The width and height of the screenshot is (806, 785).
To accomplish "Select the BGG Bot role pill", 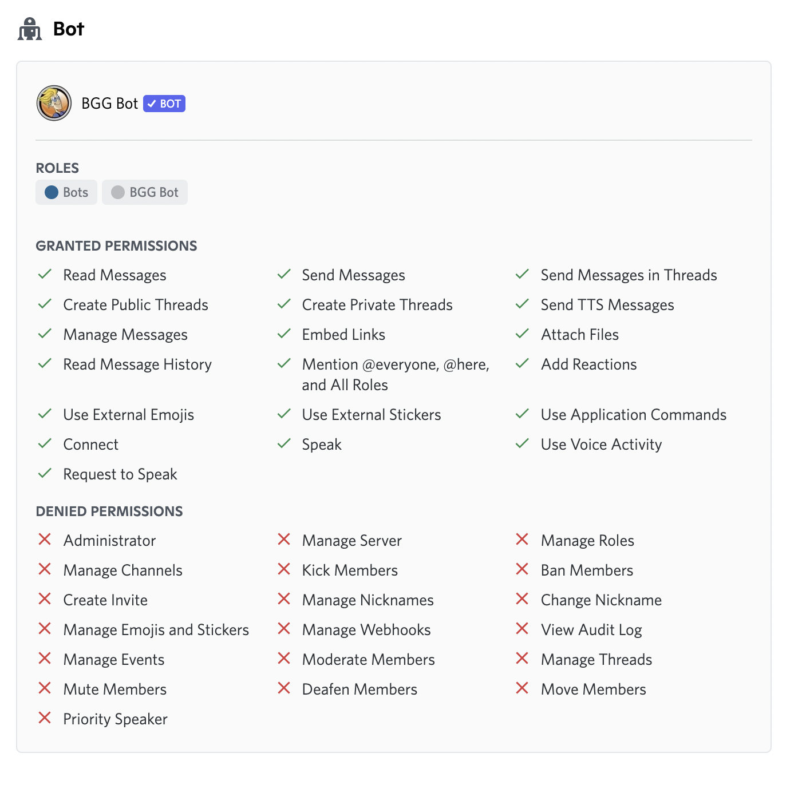I will [x=144, y=192].
